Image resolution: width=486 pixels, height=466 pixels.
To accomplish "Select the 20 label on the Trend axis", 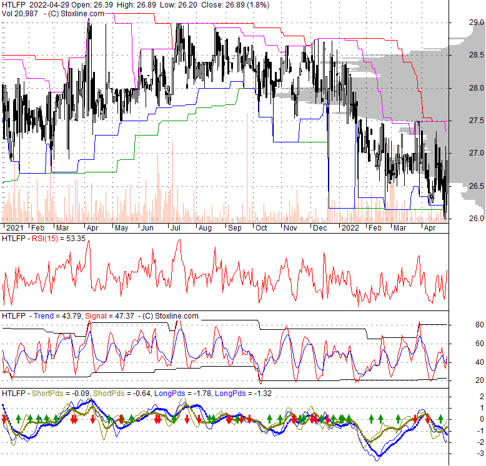I will [480, 380].
